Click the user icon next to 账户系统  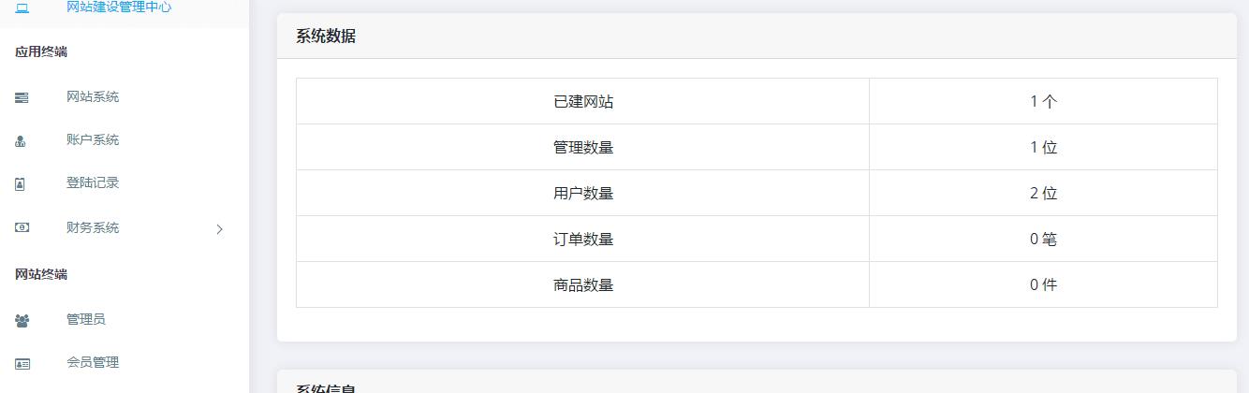pos(21,141)
